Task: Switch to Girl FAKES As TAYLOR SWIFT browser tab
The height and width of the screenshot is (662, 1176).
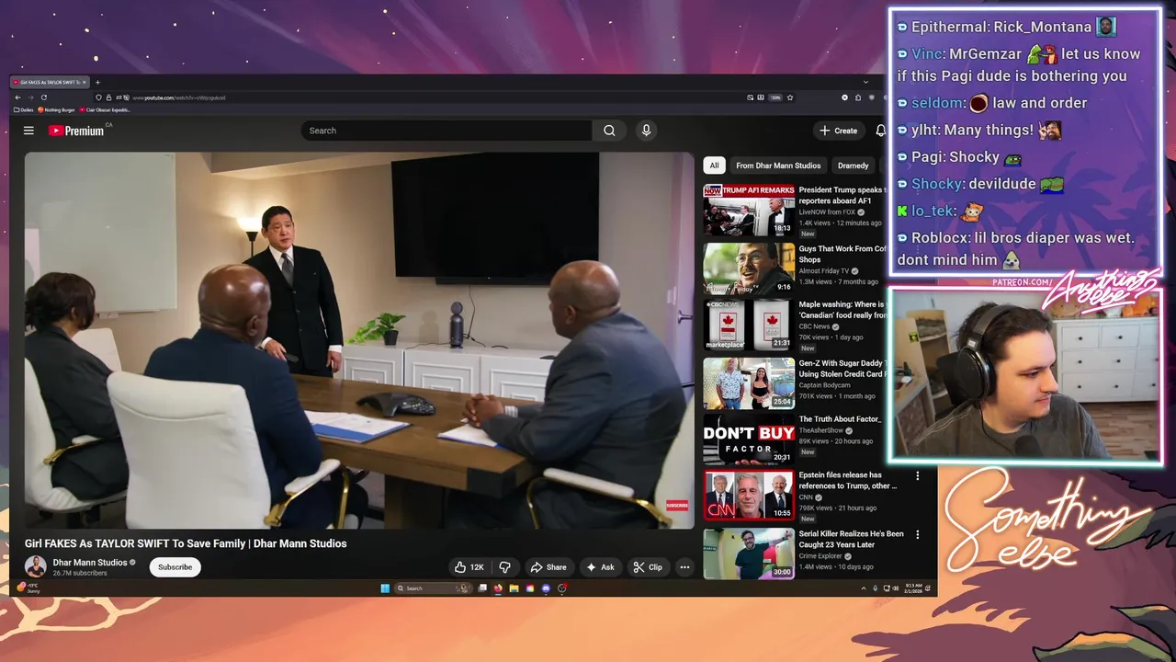Action: pyautogui.click(x=50, y=82)
